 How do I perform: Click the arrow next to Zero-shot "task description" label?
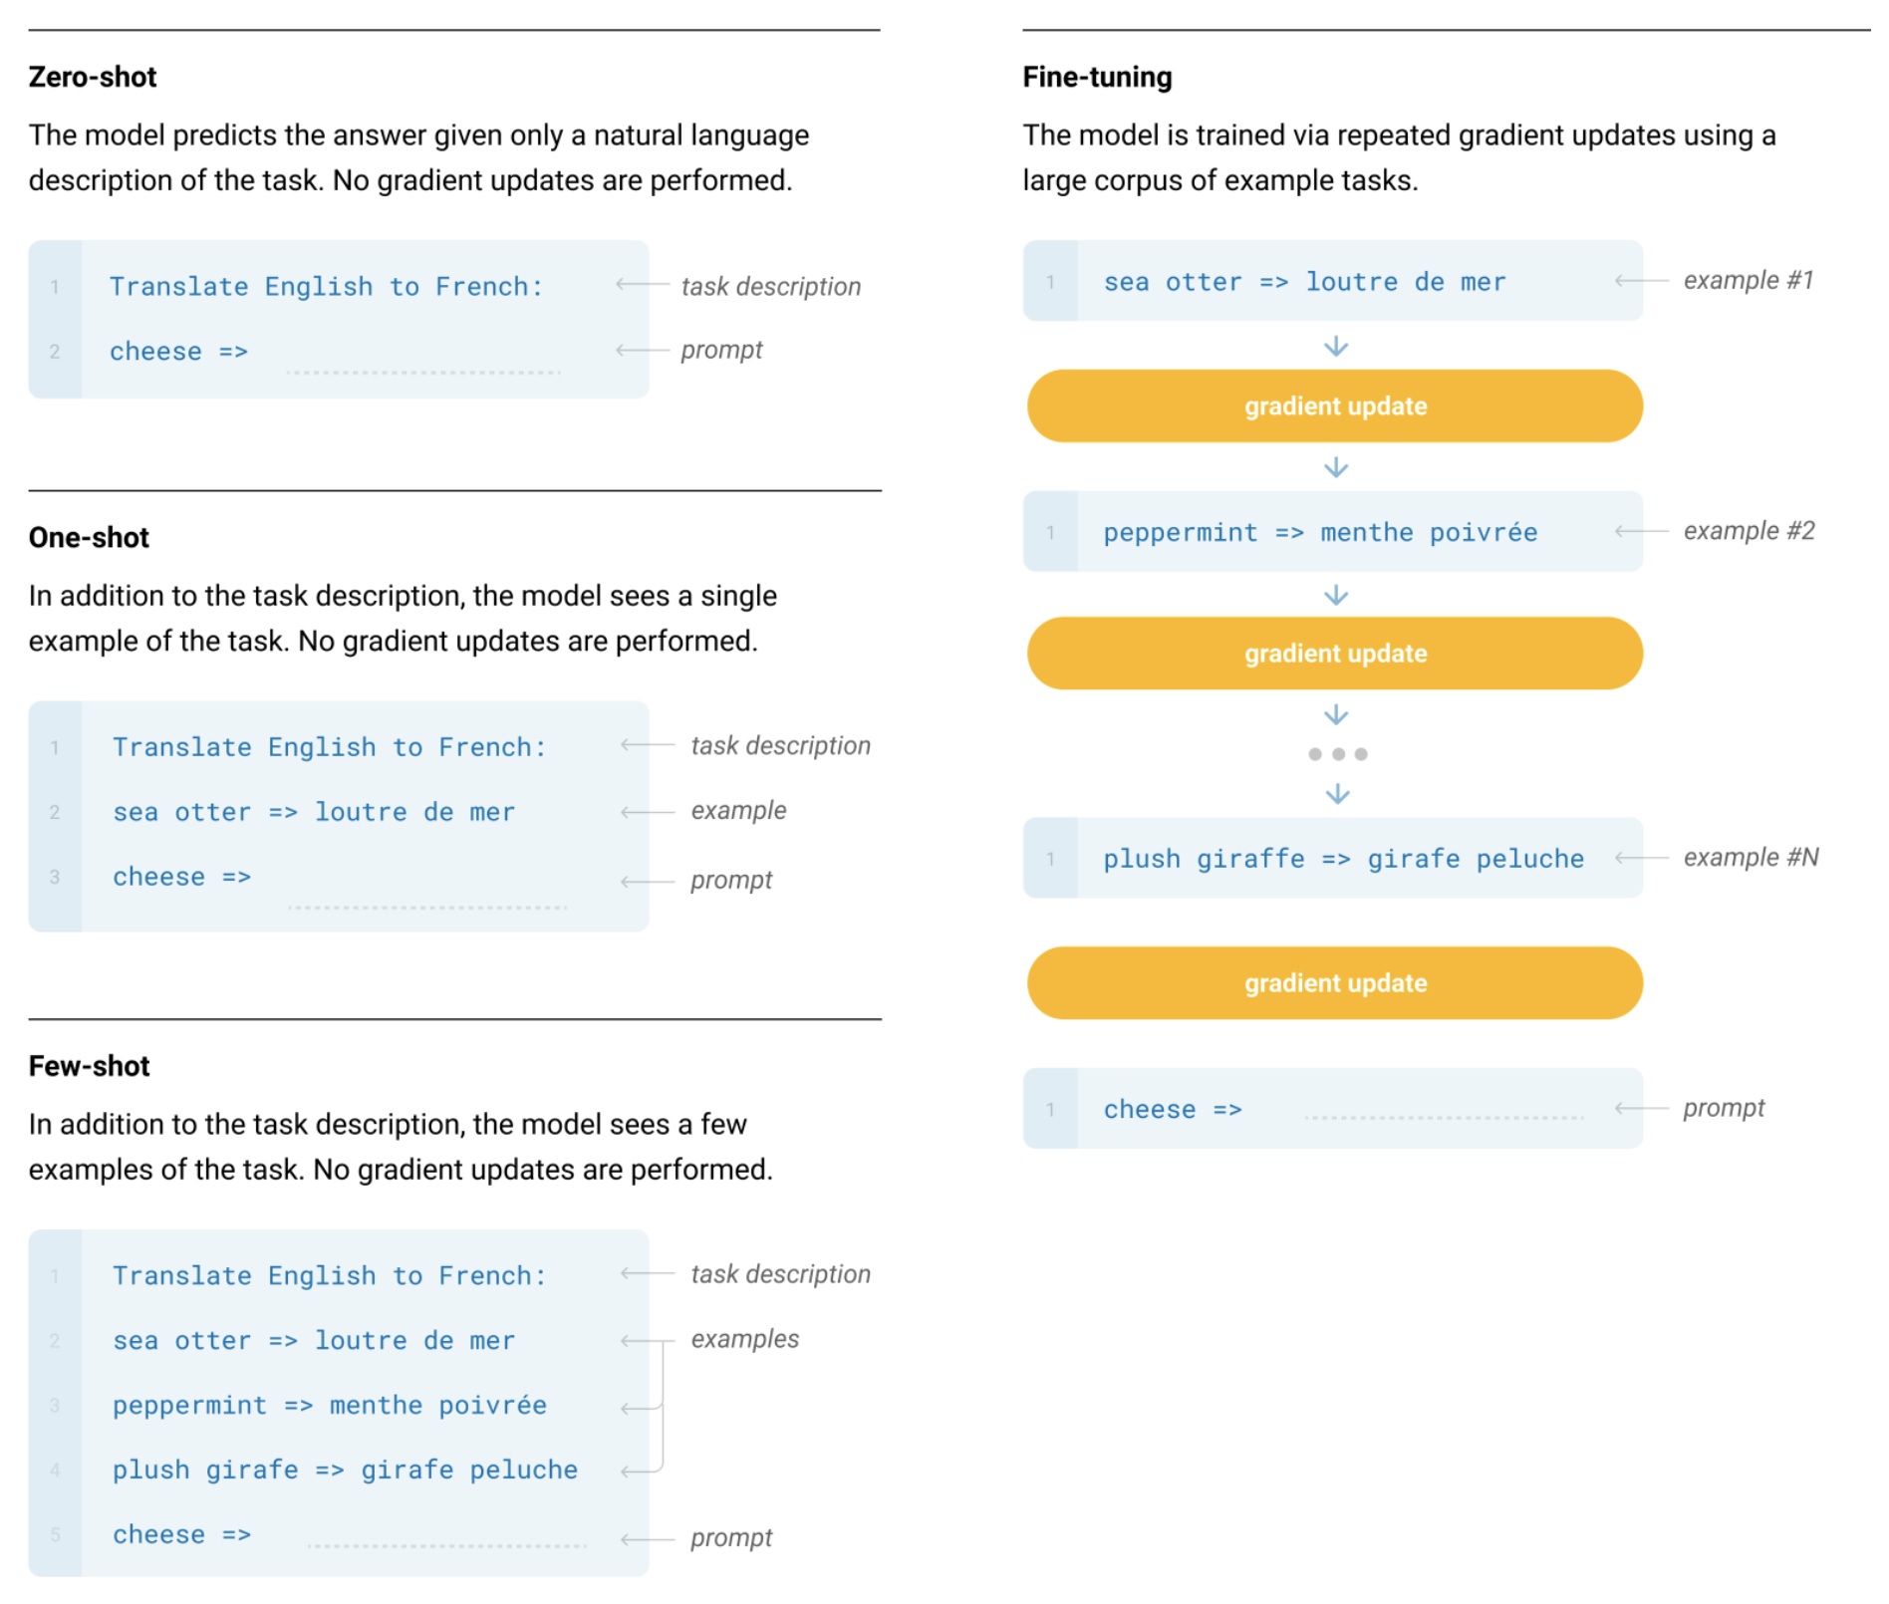click(642, 285)
